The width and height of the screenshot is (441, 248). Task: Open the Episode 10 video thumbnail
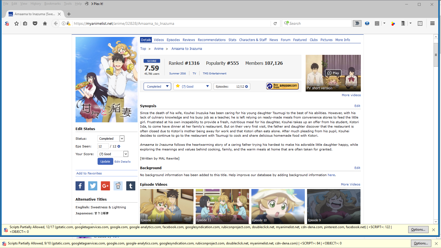point(278,206)
